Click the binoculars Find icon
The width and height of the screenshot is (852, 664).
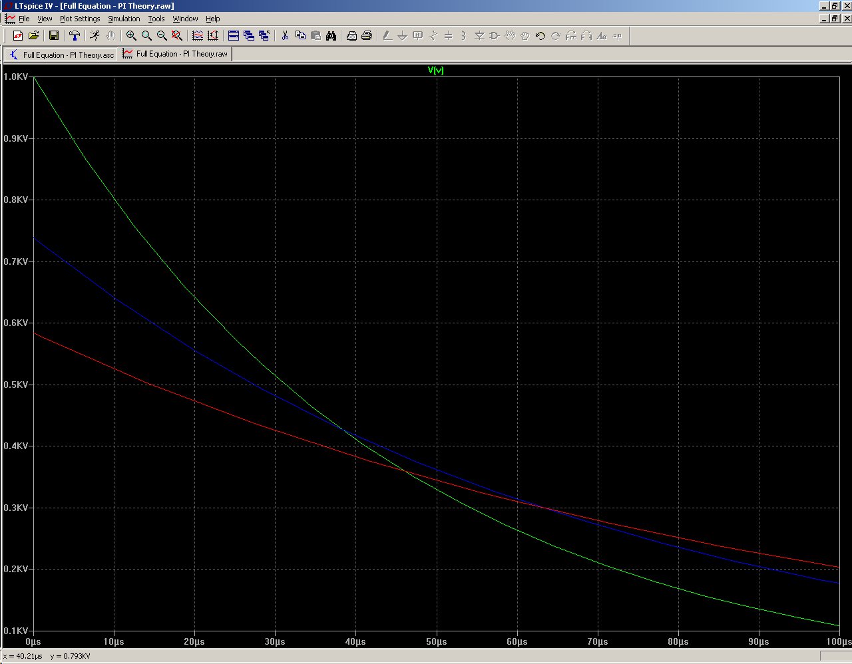pyautogui.click(x=331, y=36)
